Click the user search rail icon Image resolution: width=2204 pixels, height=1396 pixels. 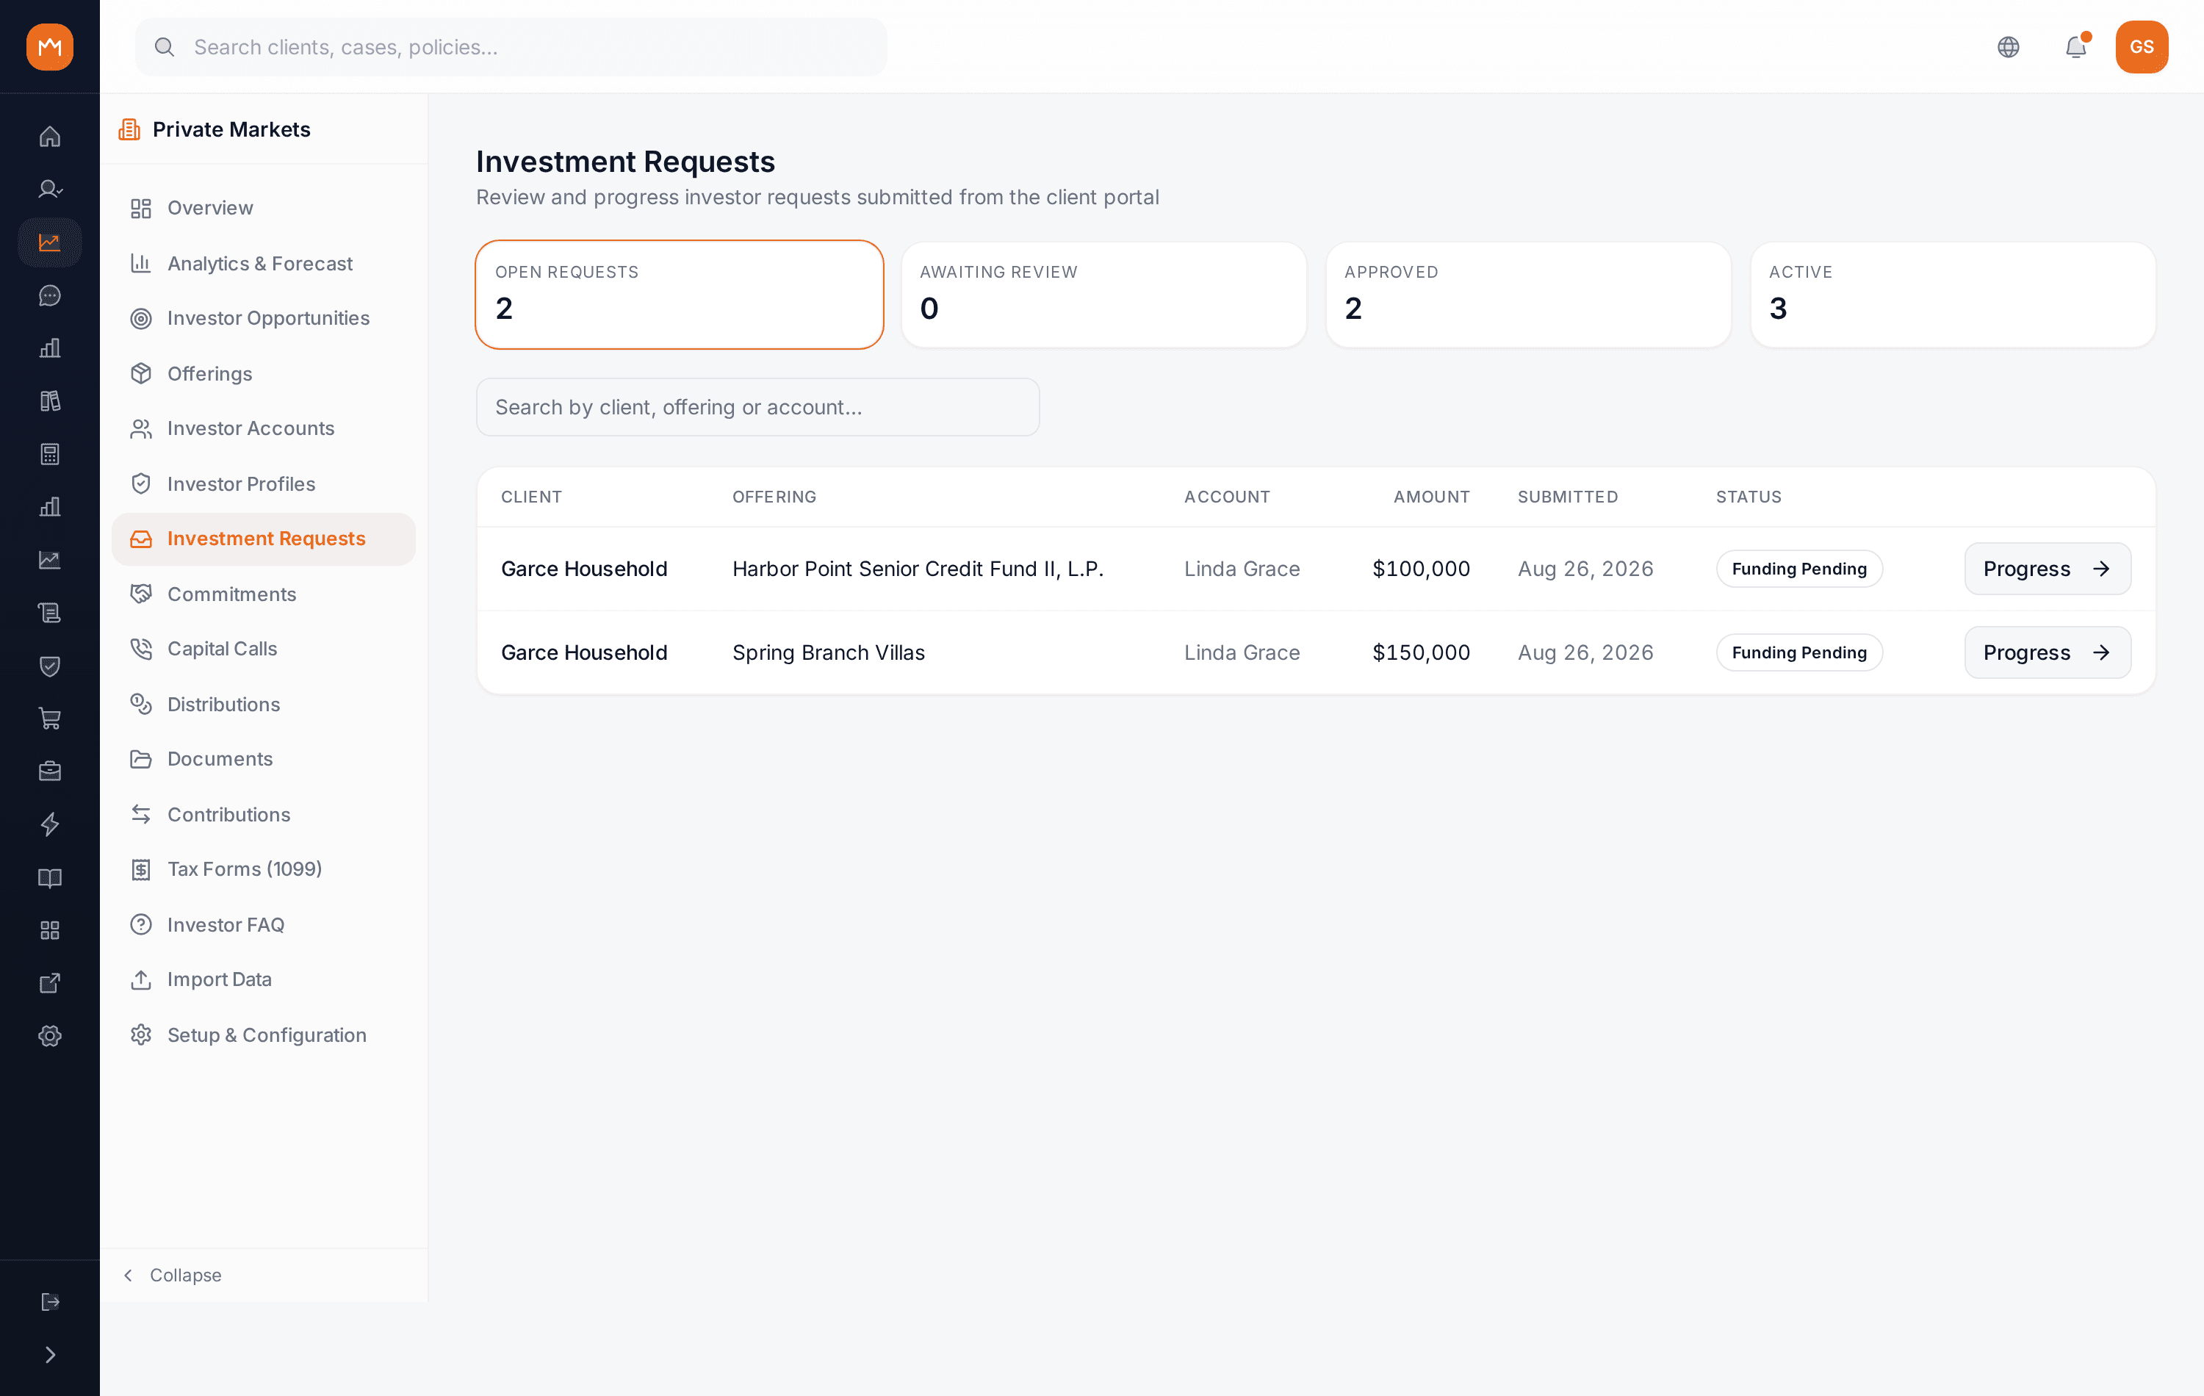click(49, 190)
